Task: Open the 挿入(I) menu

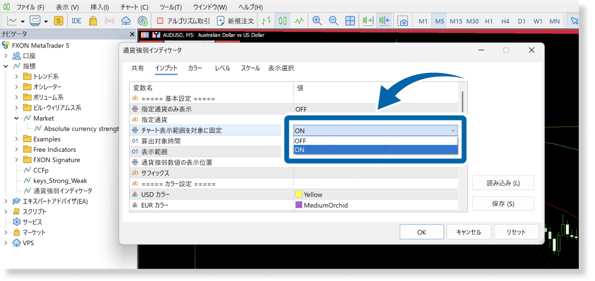Action: click(x=100, y=7)
